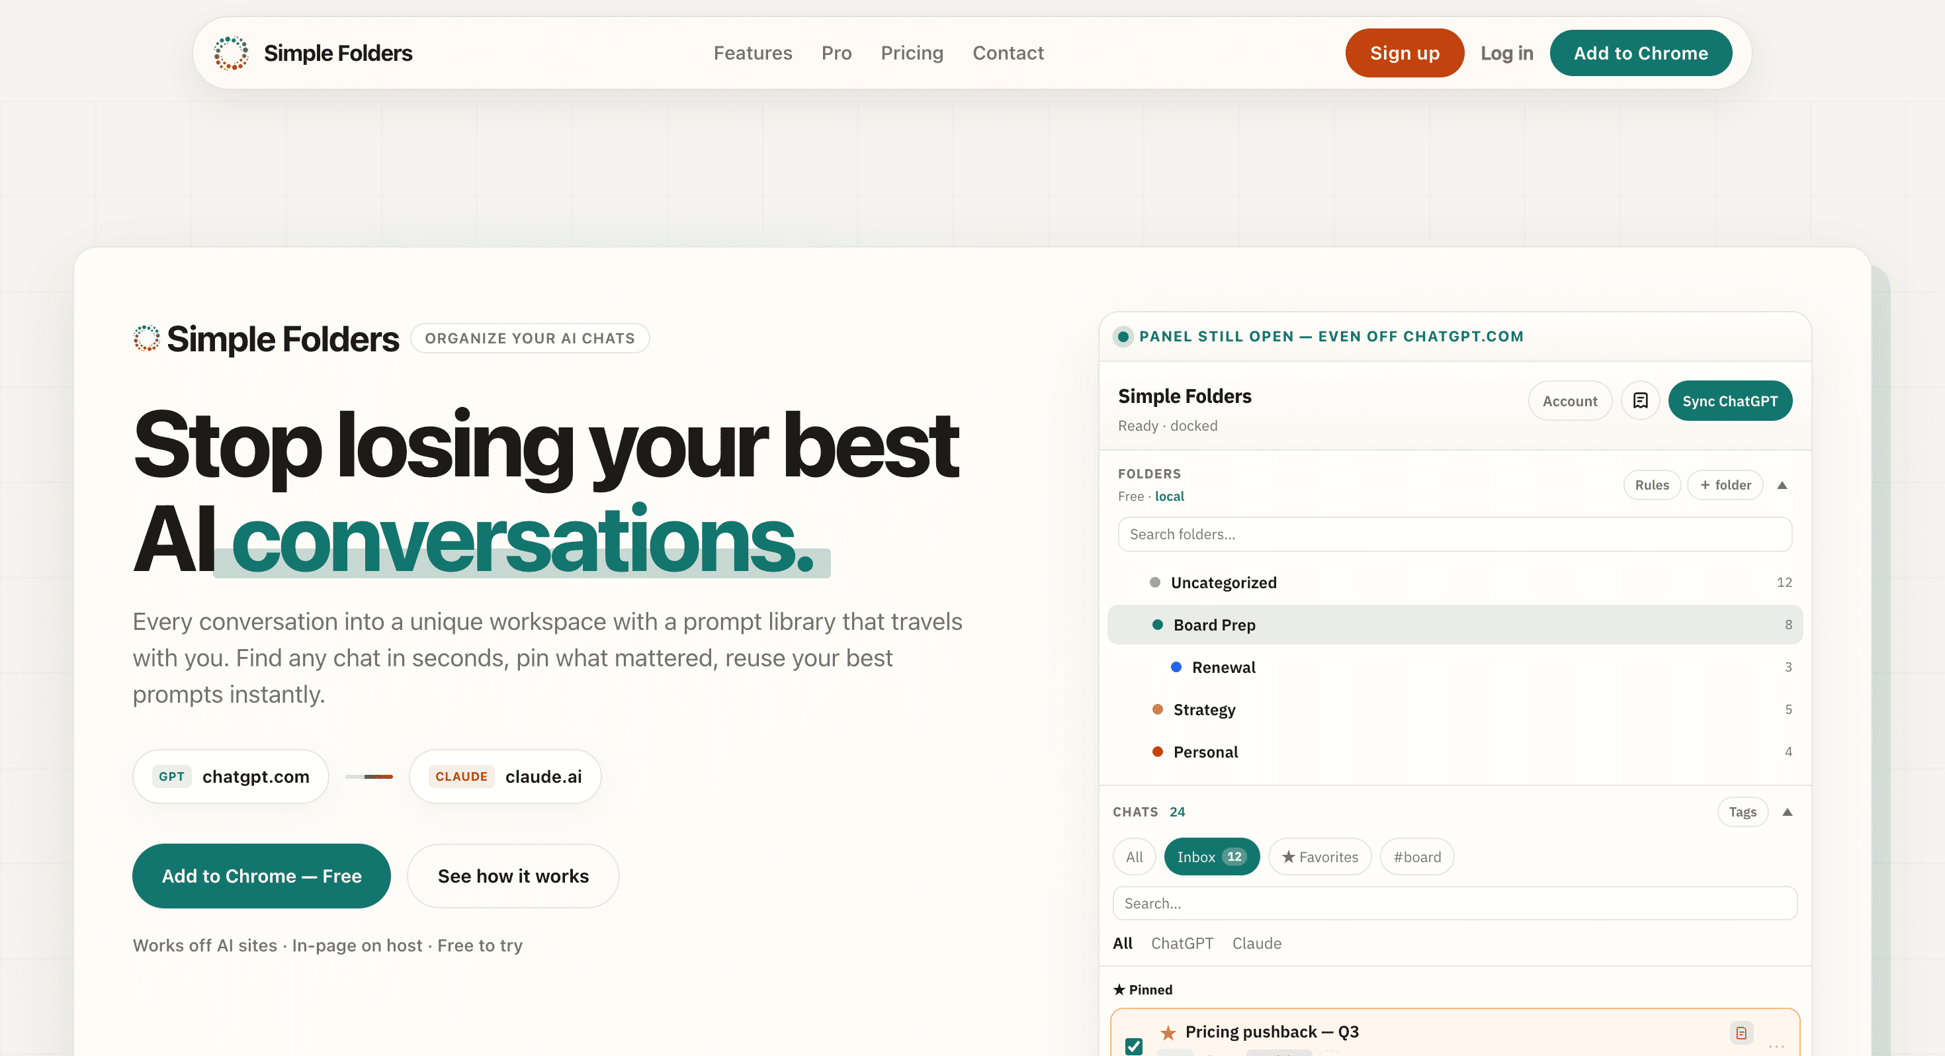Screen dimensions: 1945x1056
Task: Switch to the ChatGPT source tab
Action: point(1182,944)
